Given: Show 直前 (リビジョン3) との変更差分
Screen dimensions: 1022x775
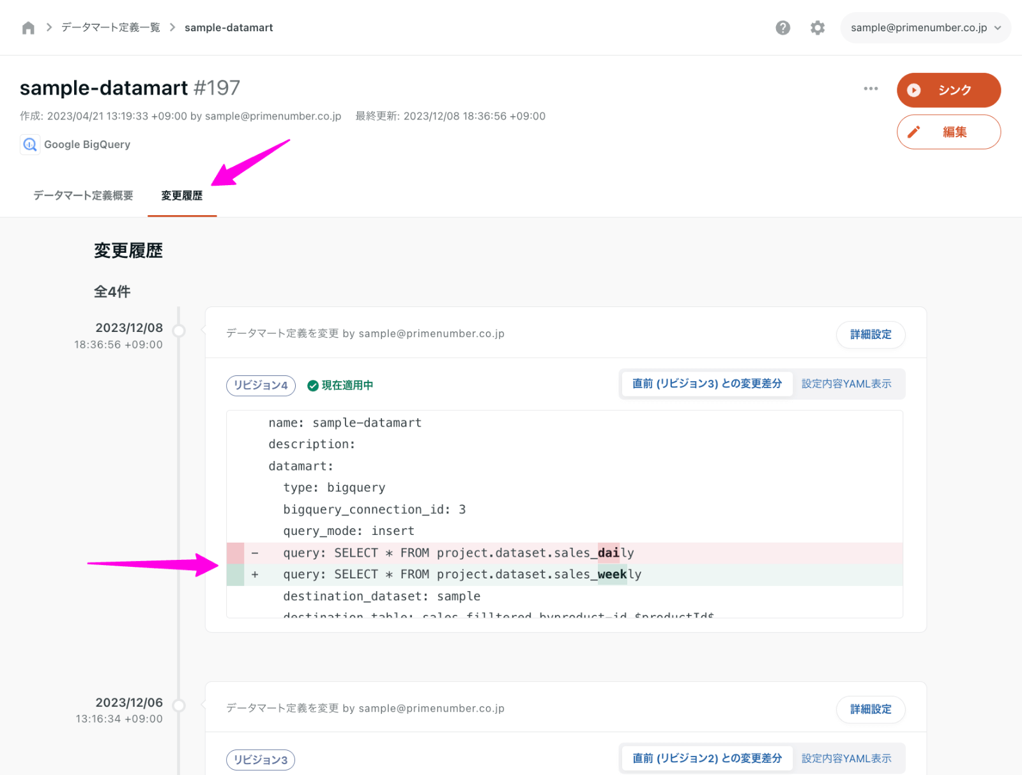Looking at the screenshot, I should coord(707,384).
